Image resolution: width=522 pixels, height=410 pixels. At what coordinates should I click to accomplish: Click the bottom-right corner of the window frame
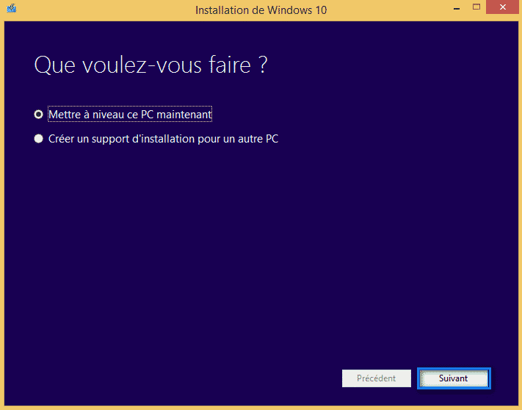pyautogui.click(x=519, y=407)
